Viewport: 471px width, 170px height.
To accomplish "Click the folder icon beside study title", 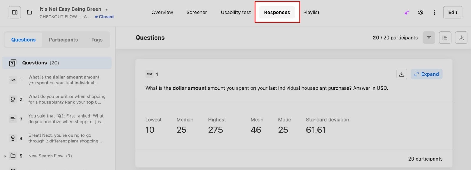I will [29, 12].
